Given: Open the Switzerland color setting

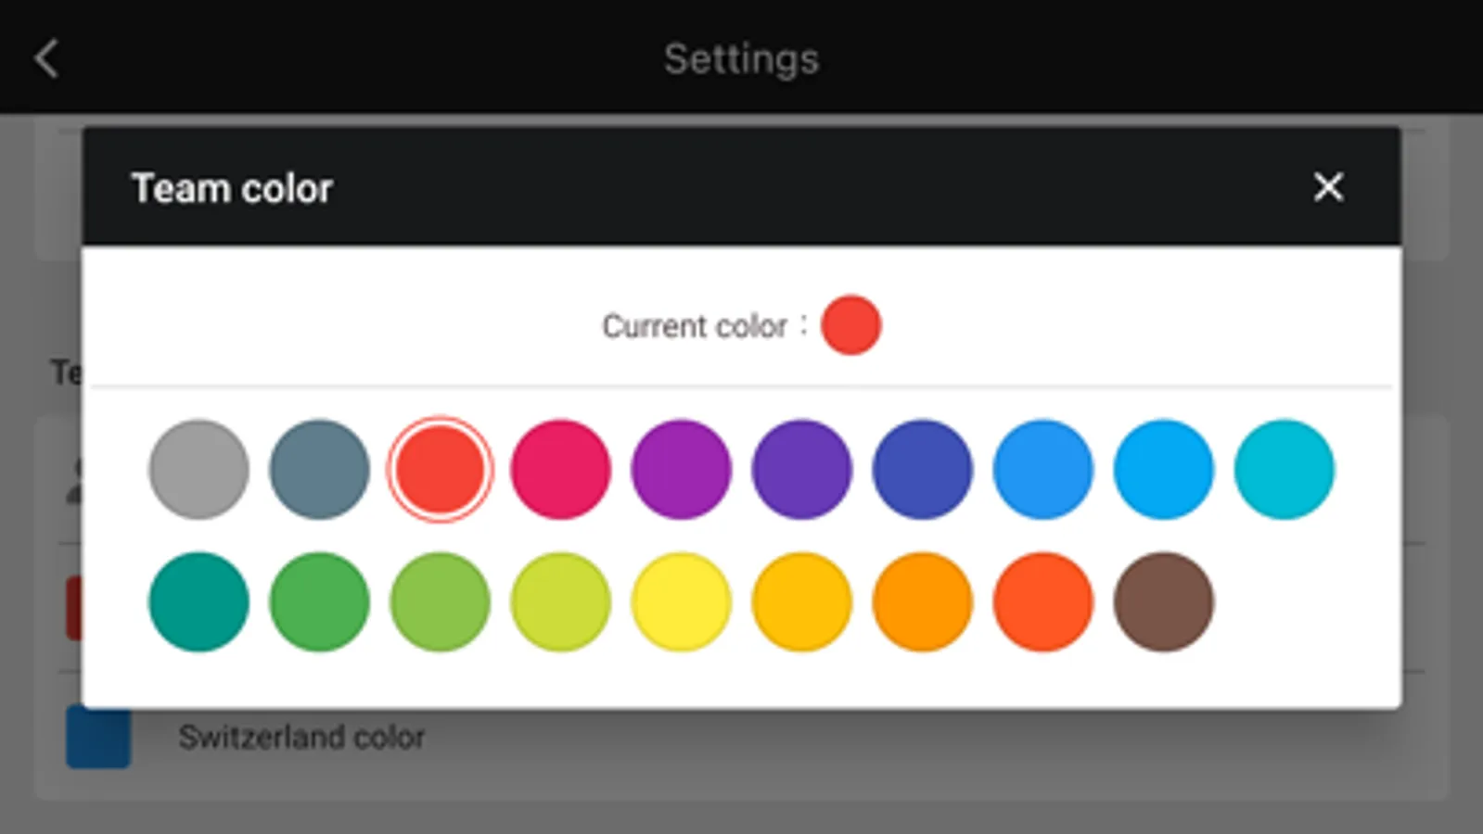Looking at the screenshot, I should pos(303,737).
